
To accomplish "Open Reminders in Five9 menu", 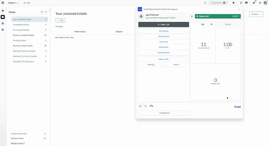I will 164,47.
